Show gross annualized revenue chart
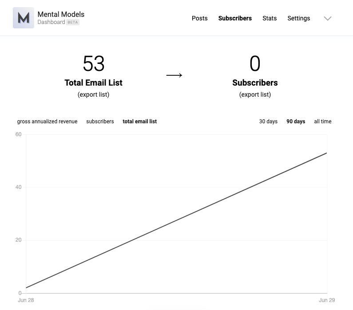This screenshot has width=353, height=310. [47, 122]
